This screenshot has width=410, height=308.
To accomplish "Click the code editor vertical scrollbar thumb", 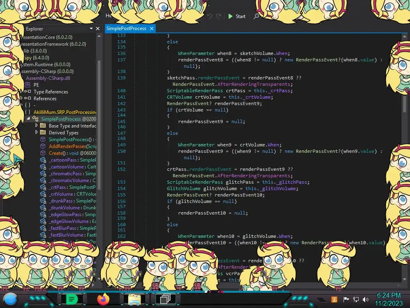I will 404,103.
